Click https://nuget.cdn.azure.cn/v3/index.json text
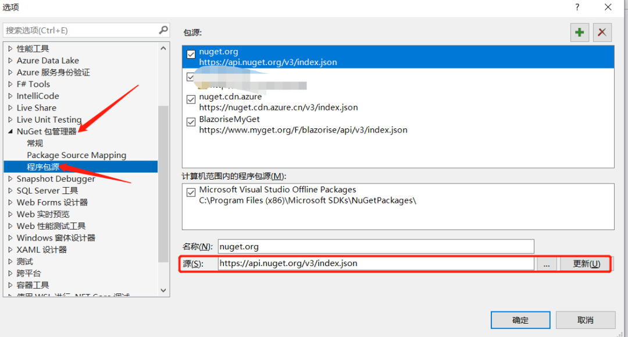 tap(279, 107)
